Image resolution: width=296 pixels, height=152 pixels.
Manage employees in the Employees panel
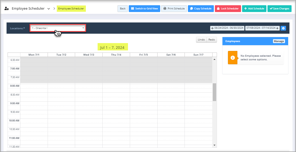click(x=279, y=41)
